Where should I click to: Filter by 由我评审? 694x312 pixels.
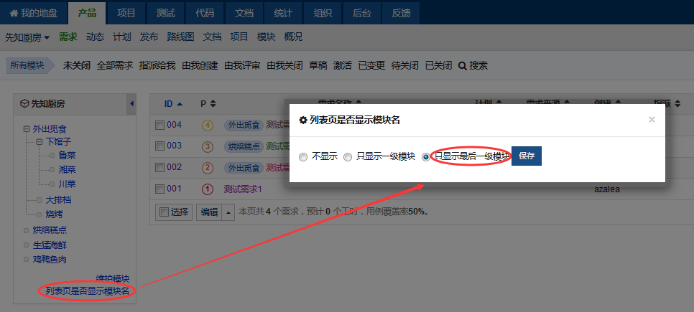[x=243, y=66]
